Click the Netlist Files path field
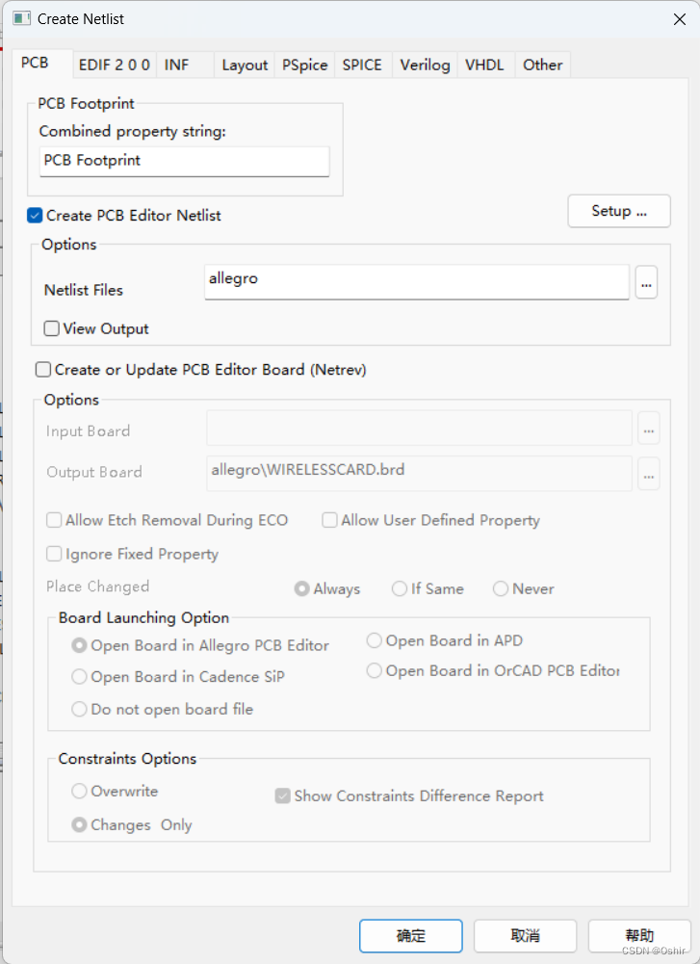The width and height of the screenshot is (700, 964). (x=416, y=281)
